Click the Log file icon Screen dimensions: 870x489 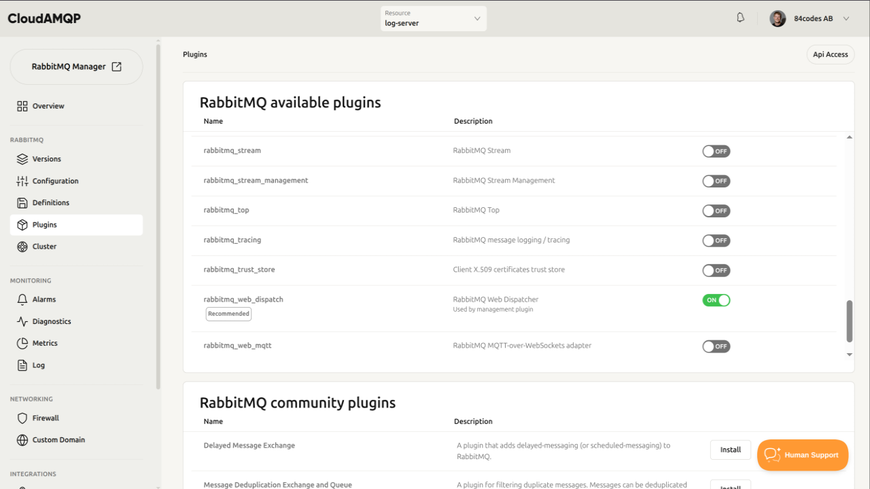click(x=22, y=365)
